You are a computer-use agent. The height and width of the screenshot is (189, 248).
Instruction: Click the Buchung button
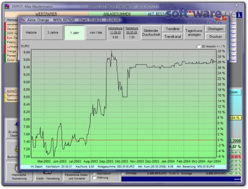pos(12,150)
